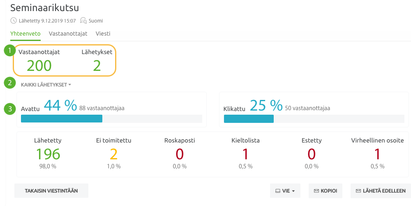Open the VIE dropdown caret
This screenshot has width=411, height=206.
pyautogui.click(x=293, y=191)
